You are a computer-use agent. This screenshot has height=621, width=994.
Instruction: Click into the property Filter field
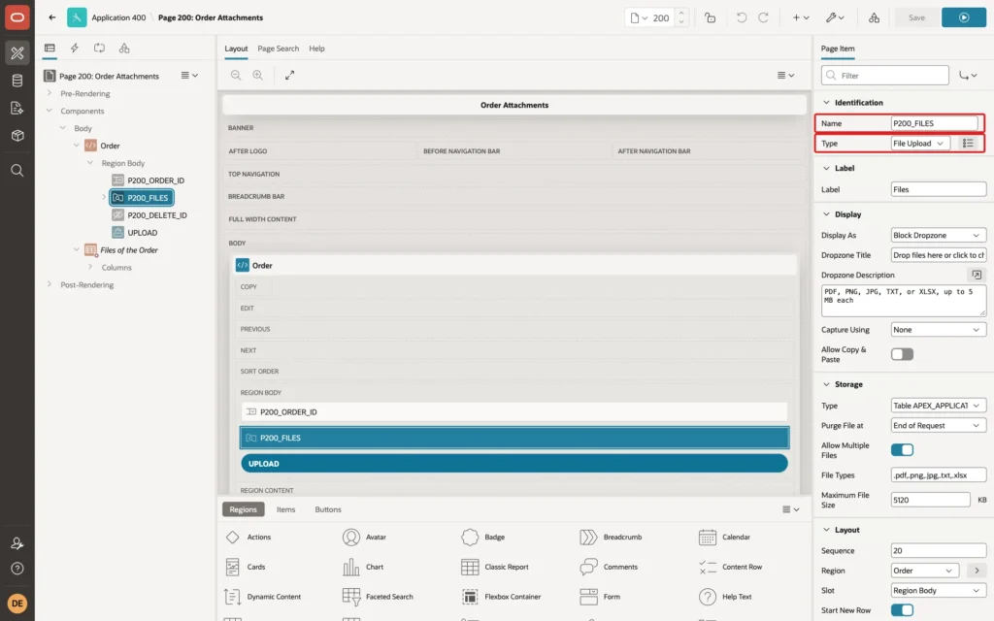point(885,76)
